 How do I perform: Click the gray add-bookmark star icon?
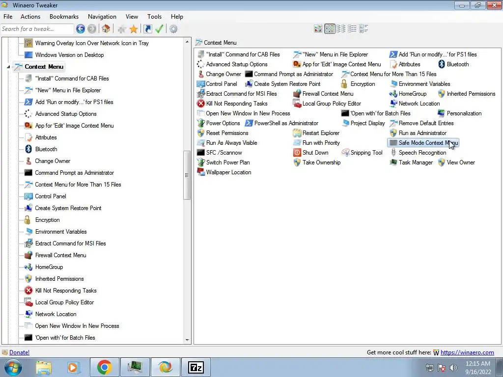122,29
